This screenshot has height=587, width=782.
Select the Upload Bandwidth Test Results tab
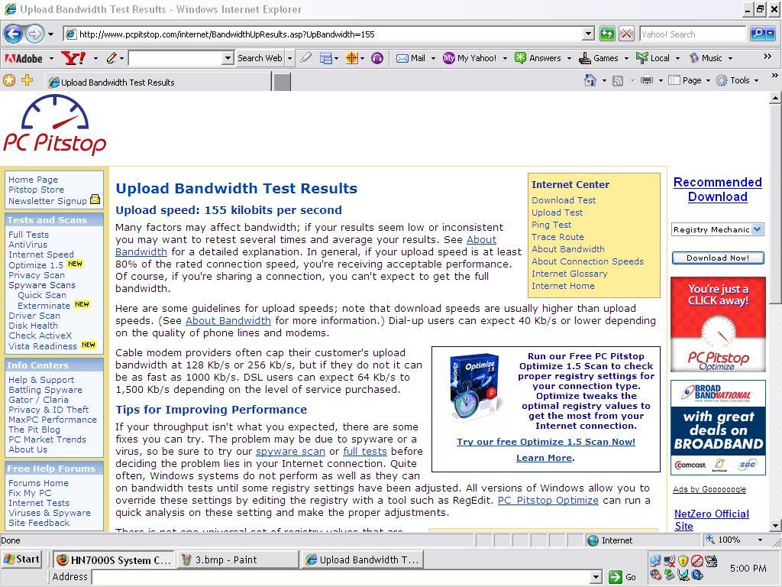point(158,82)
